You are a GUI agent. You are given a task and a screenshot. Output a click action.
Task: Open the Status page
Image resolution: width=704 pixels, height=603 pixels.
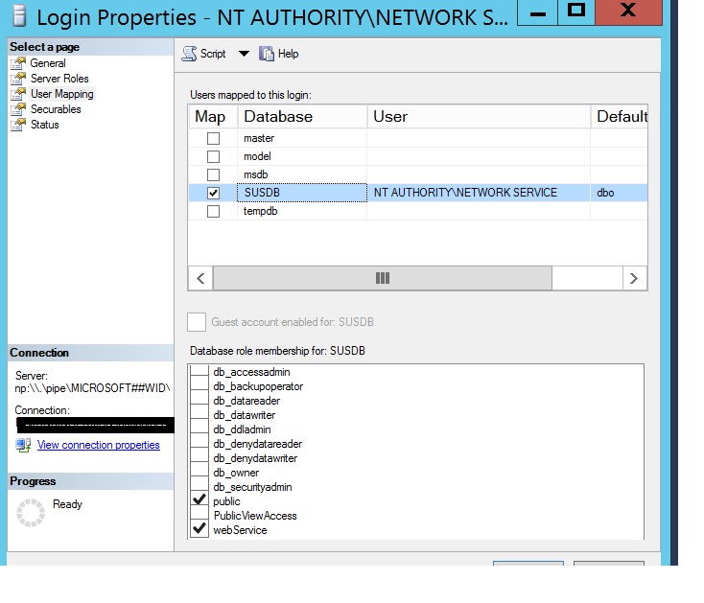click(x=44, y=125)
